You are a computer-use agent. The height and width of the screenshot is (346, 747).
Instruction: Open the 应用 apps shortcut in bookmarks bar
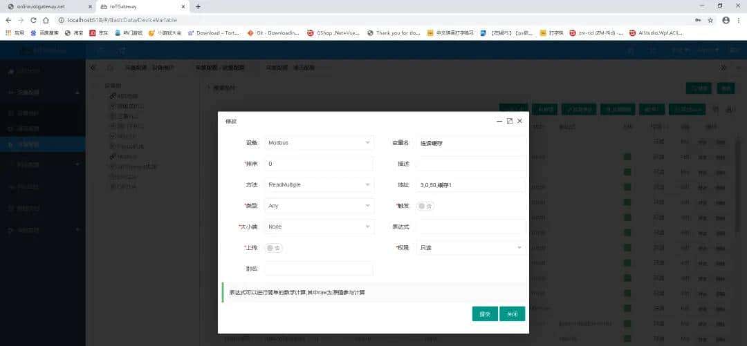coord(15,33)
